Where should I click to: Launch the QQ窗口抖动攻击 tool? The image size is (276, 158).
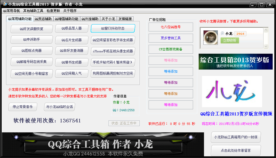click(113, 28)
